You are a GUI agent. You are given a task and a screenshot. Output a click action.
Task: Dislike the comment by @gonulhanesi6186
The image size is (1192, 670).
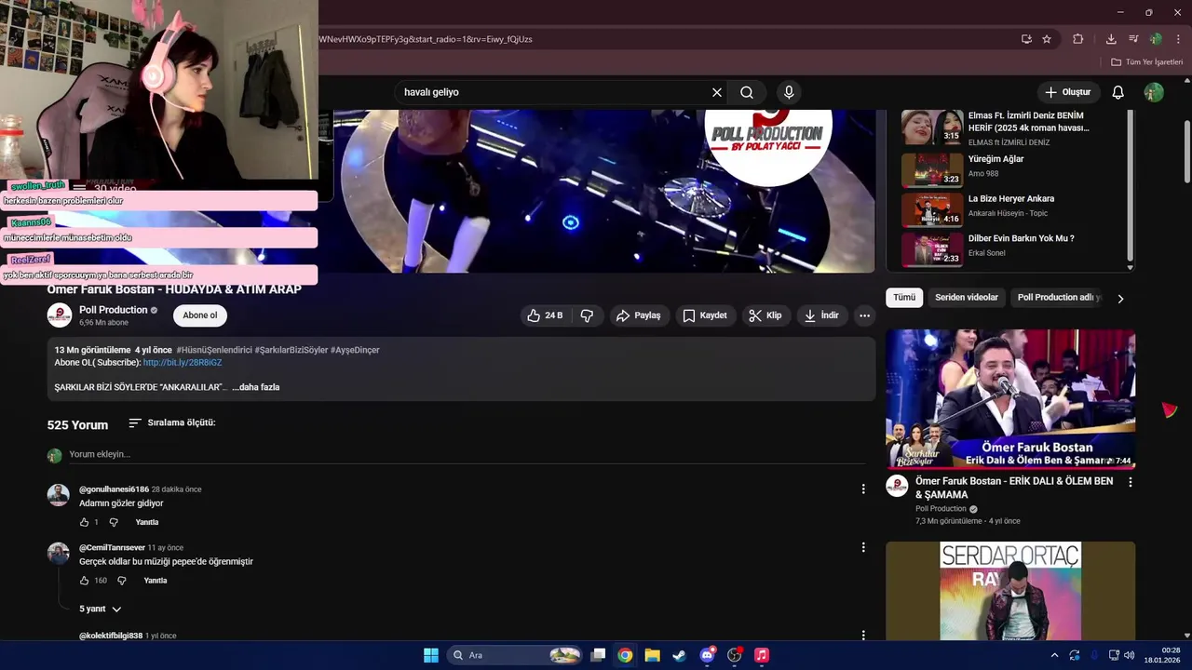[x=114, y=522]
